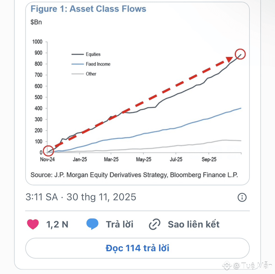Screen dimensions: 275x274
Task: Select the Other grey legend swatch
Action: [x=78, y=74]
